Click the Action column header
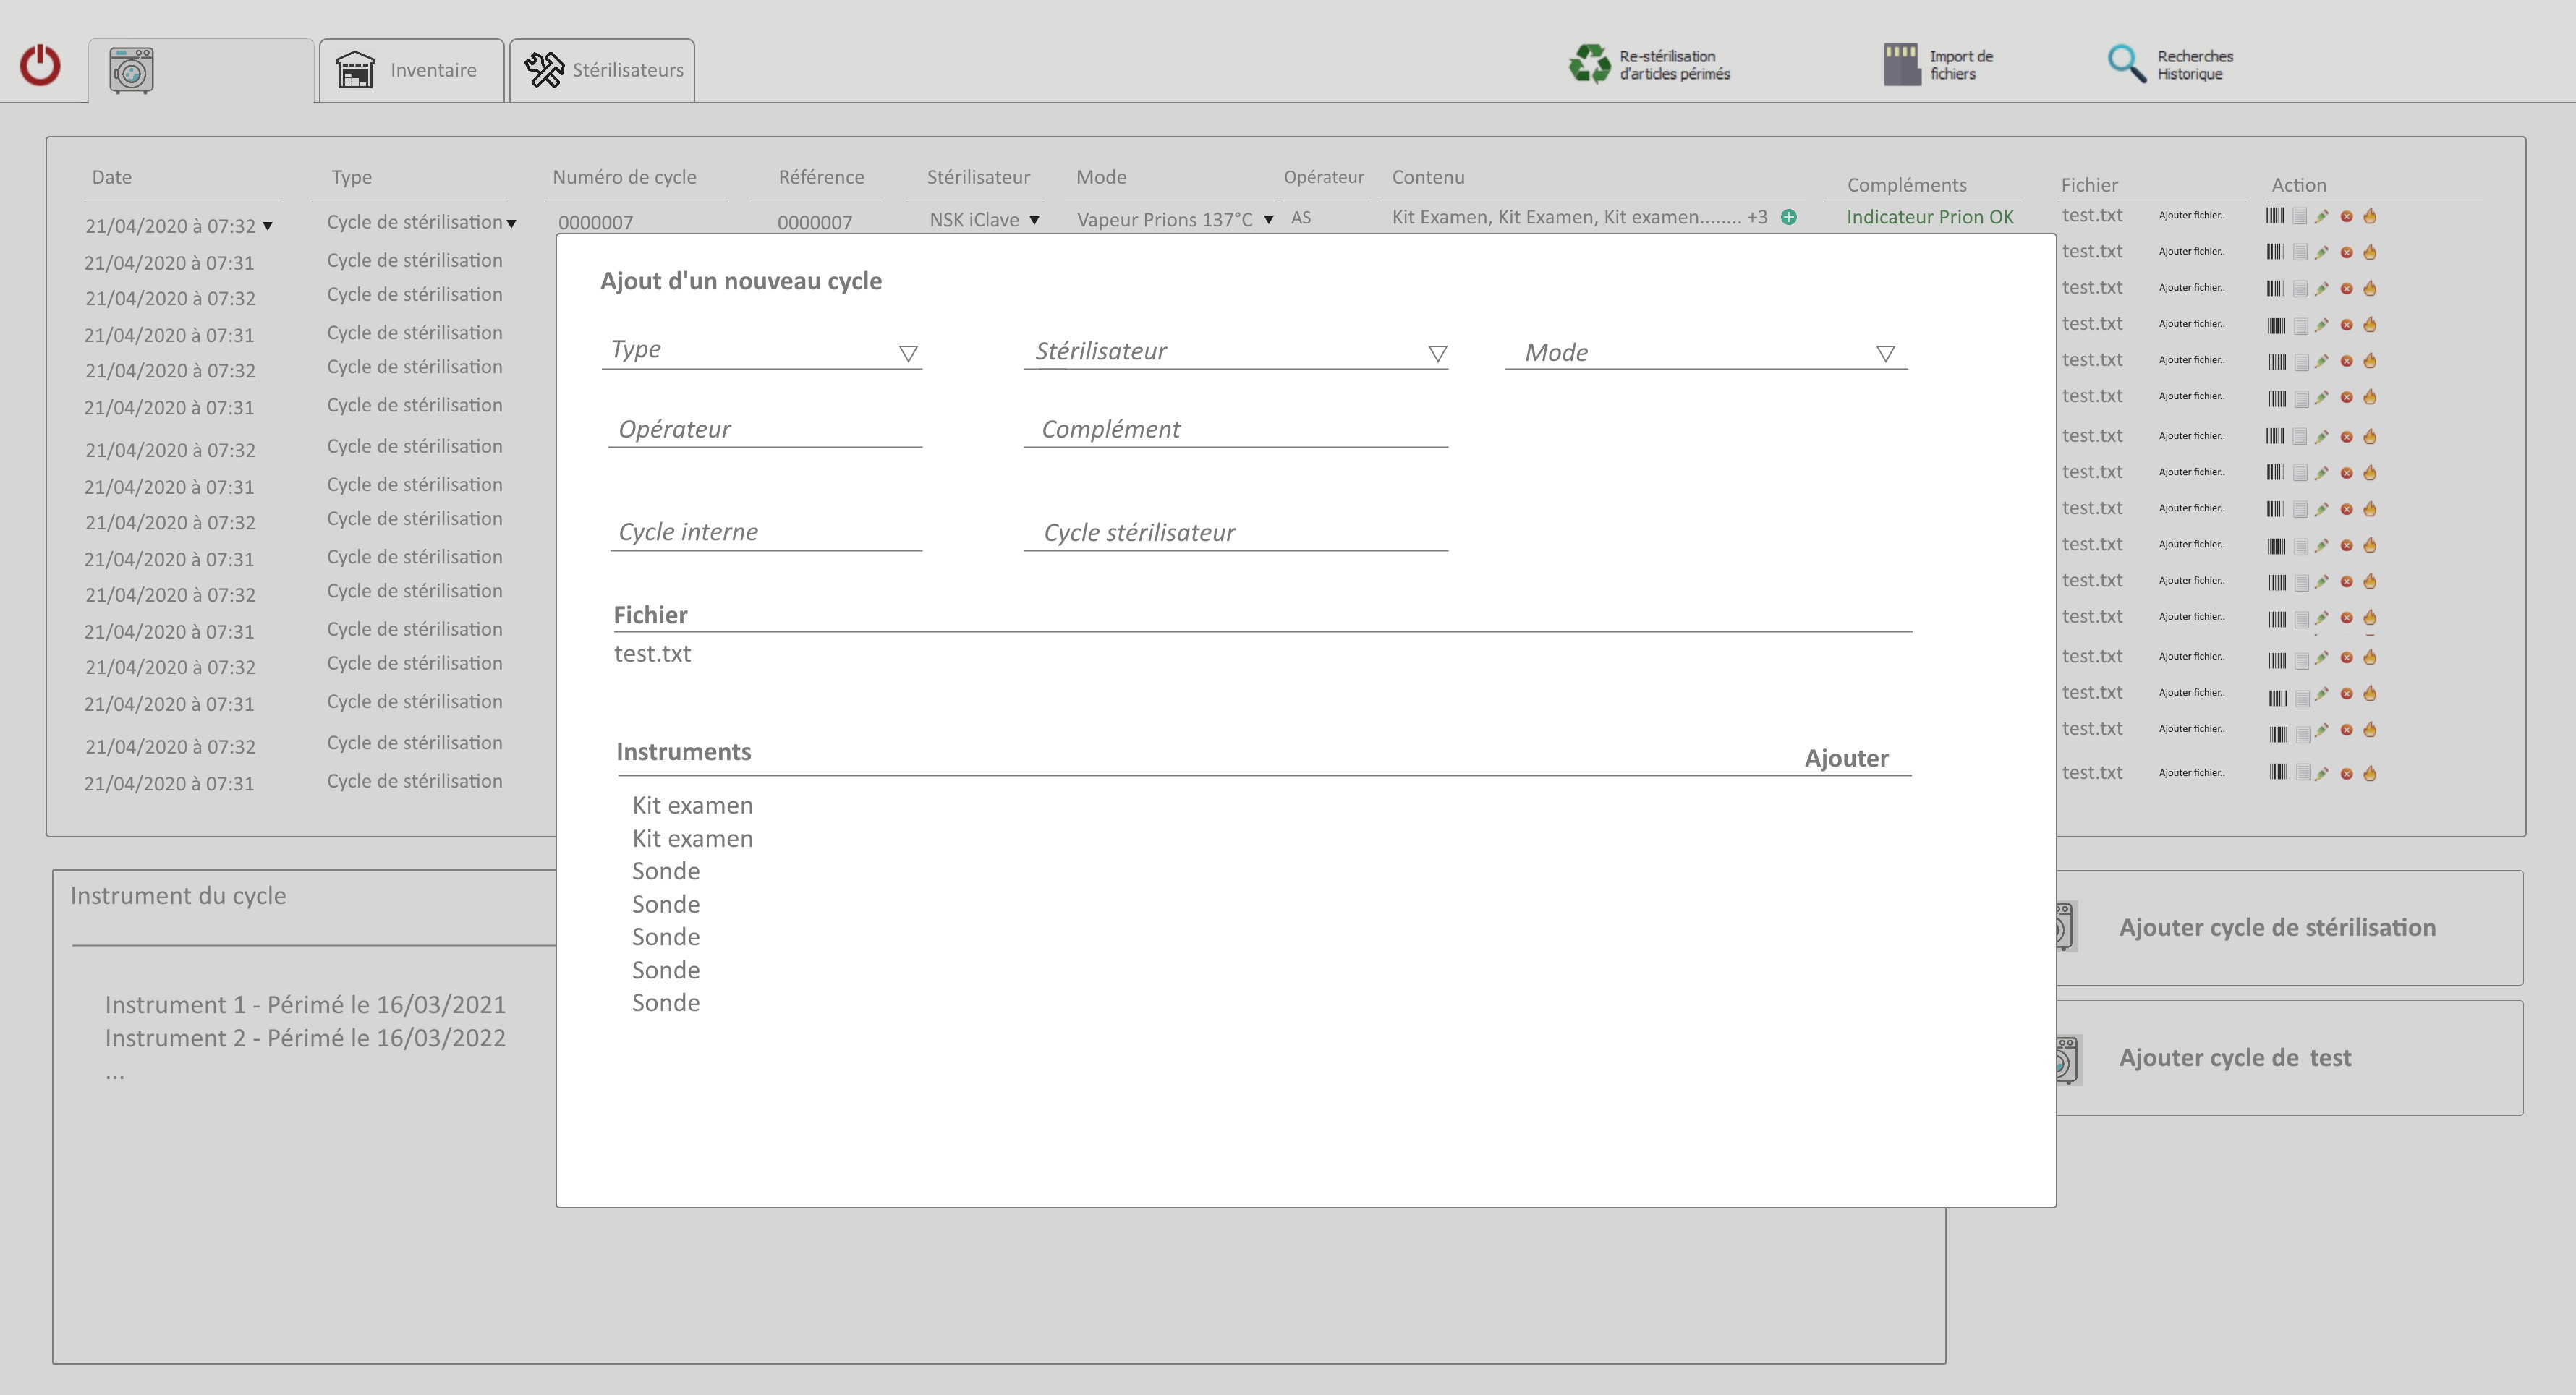Image resolution: width=2576 pixels, height=1395 pixels. point(2299,185)
